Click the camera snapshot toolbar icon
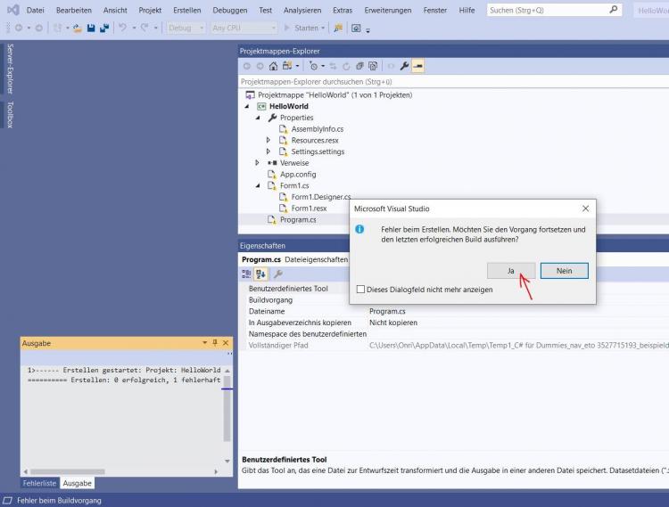This screenshot has width=669, height=507. pyautogui.click(x=356, y=29)
